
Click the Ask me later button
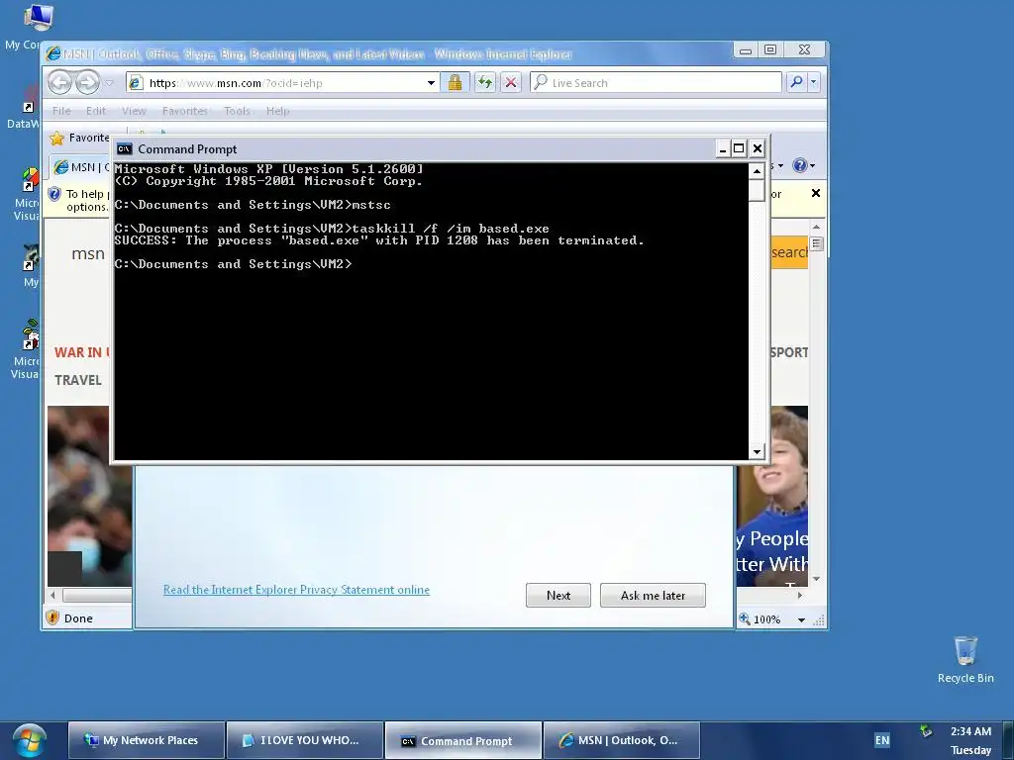(x=653, y=595)
